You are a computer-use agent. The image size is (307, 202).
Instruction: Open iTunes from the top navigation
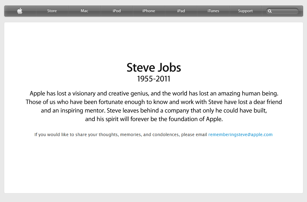click(x=213, y=11)
